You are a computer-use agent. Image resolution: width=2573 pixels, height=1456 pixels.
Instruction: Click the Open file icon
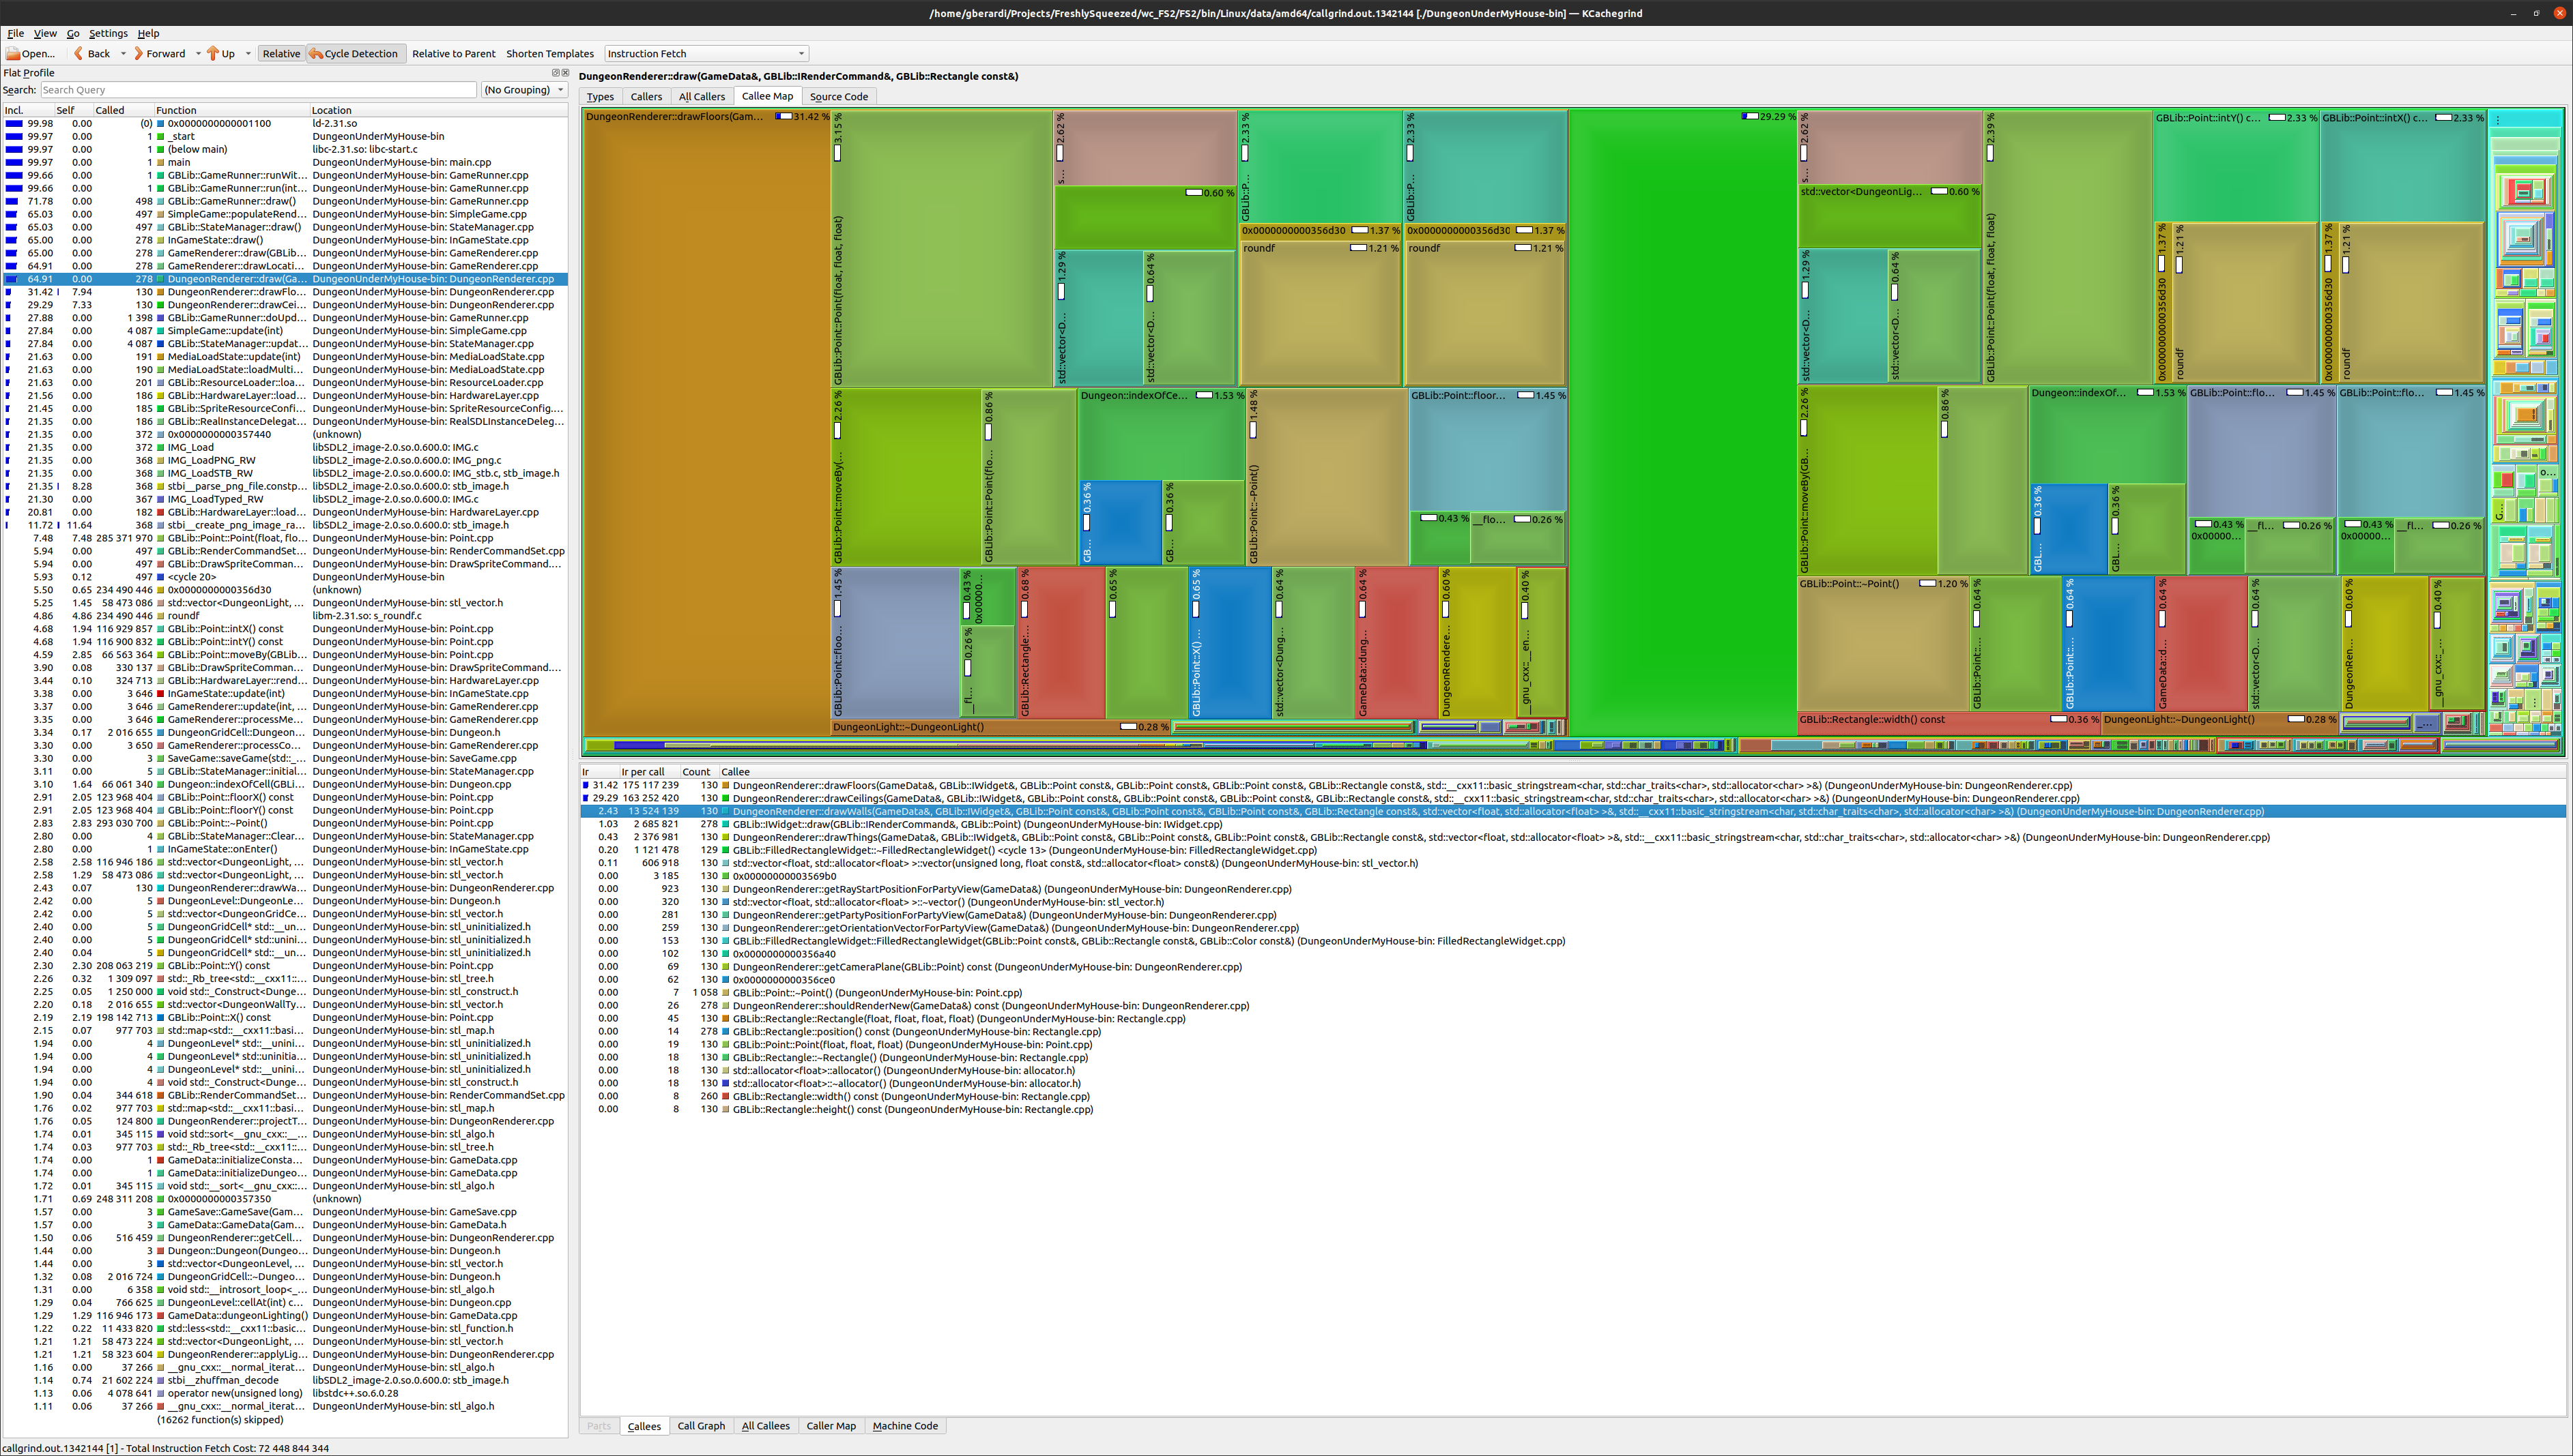click(13, 54)
